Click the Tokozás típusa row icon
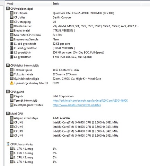 [11, 70]
